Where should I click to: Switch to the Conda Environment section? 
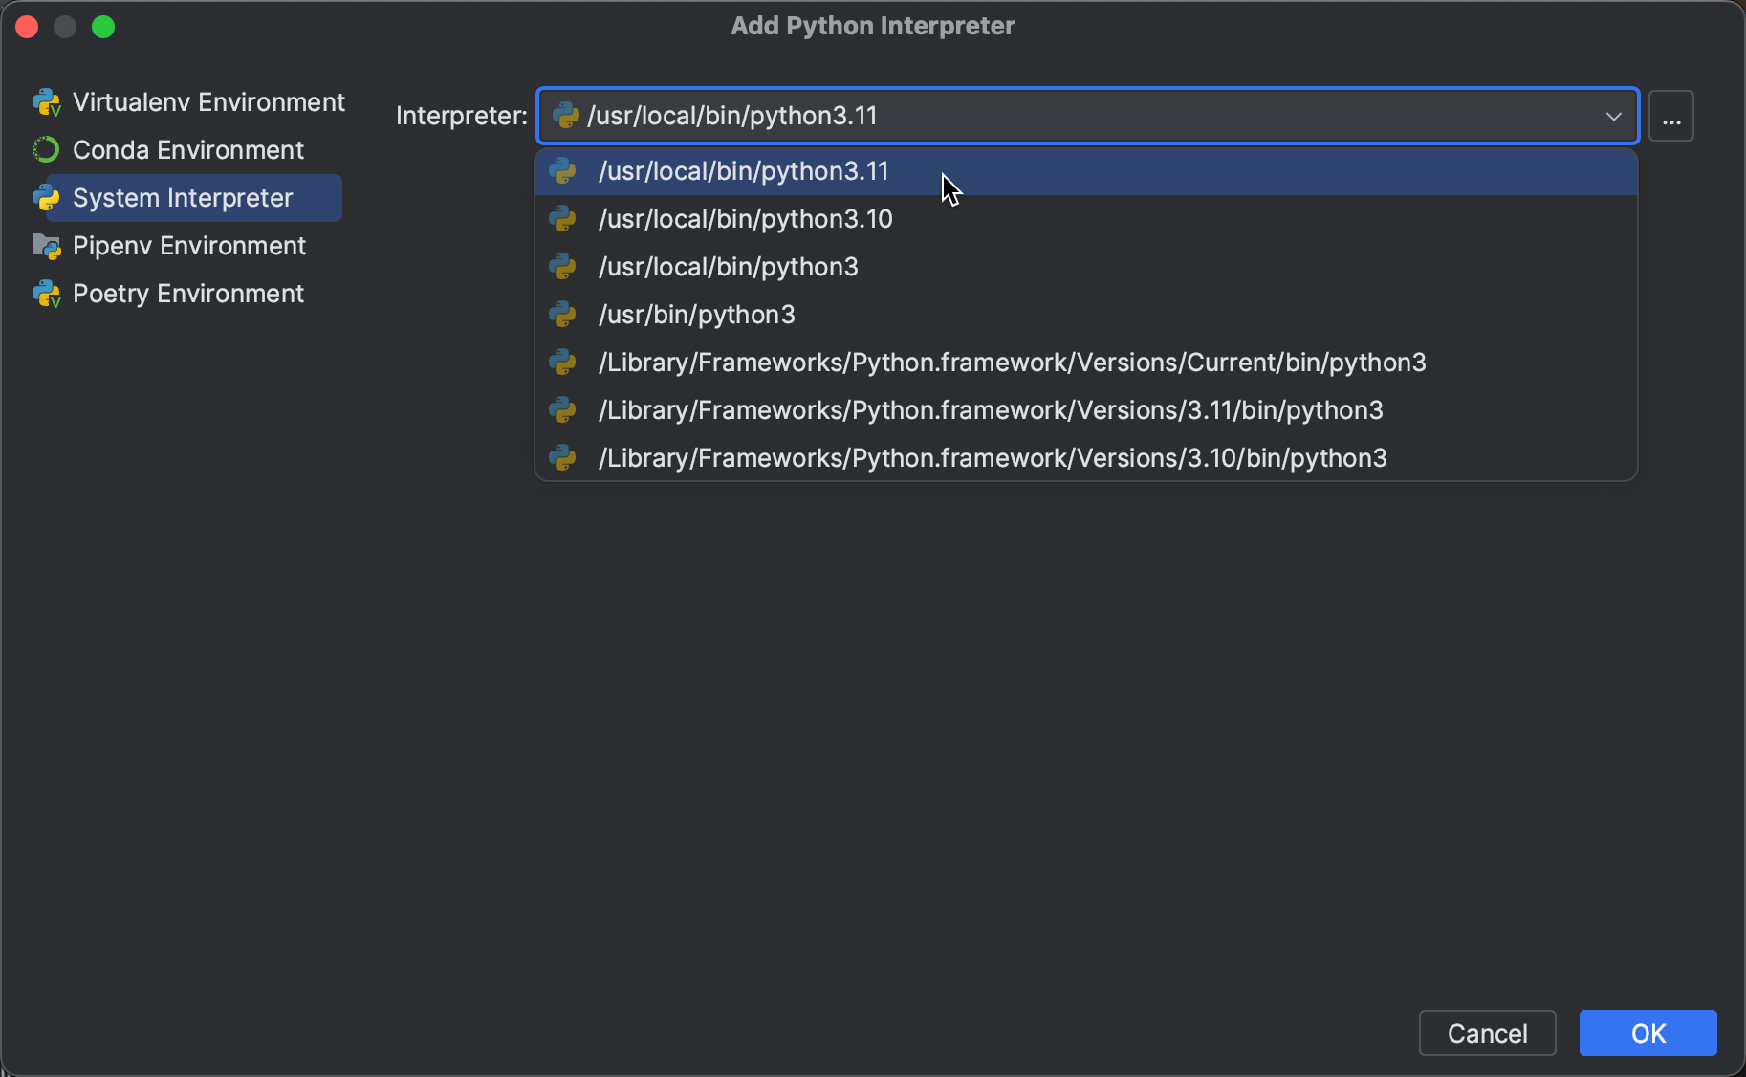(186, 149)
